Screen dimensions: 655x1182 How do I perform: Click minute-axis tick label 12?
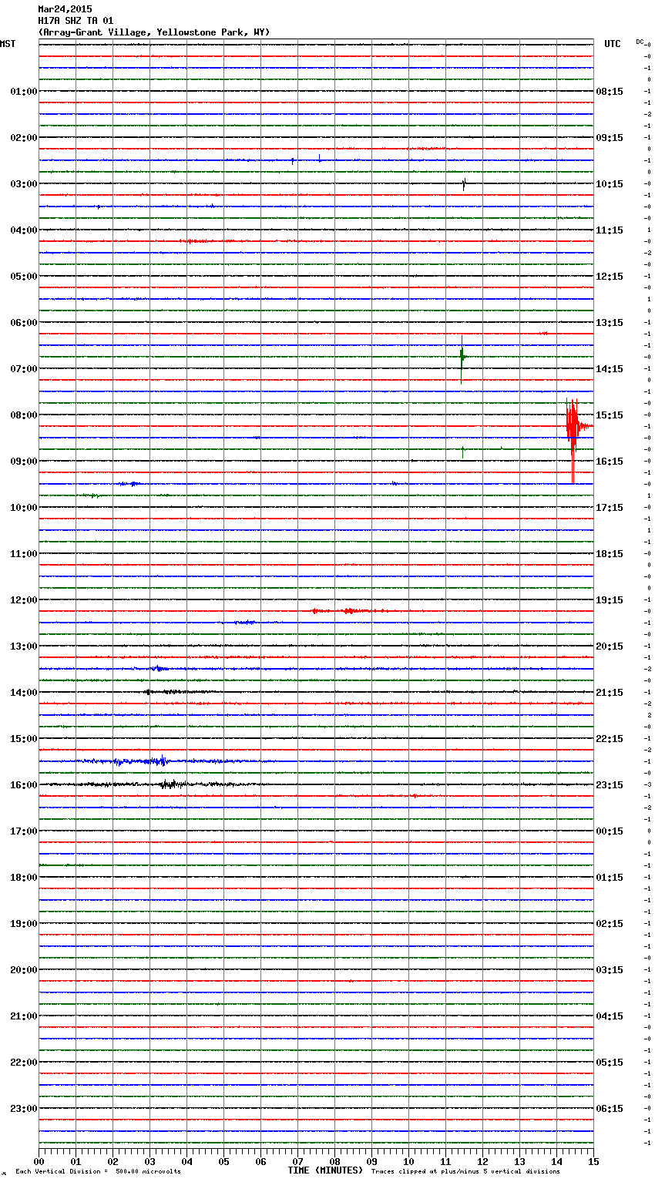pos(482,1162)
